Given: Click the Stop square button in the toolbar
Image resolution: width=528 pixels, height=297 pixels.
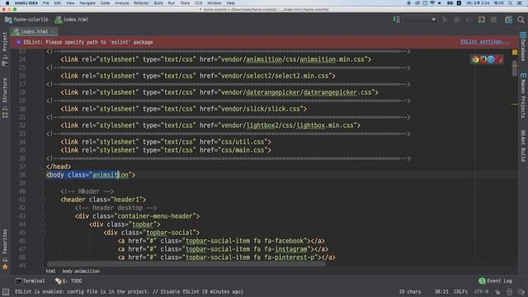Looking at the screenshot, I should click(x=493, y=20).
